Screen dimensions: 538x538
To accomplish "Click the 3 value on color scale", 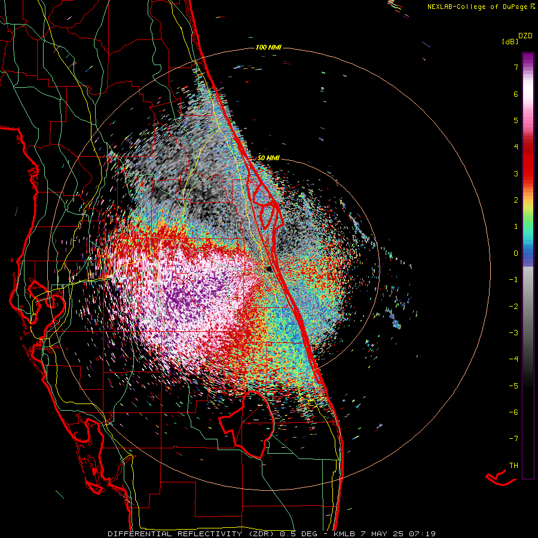I will pyautogui.click(x=516, y=173).
